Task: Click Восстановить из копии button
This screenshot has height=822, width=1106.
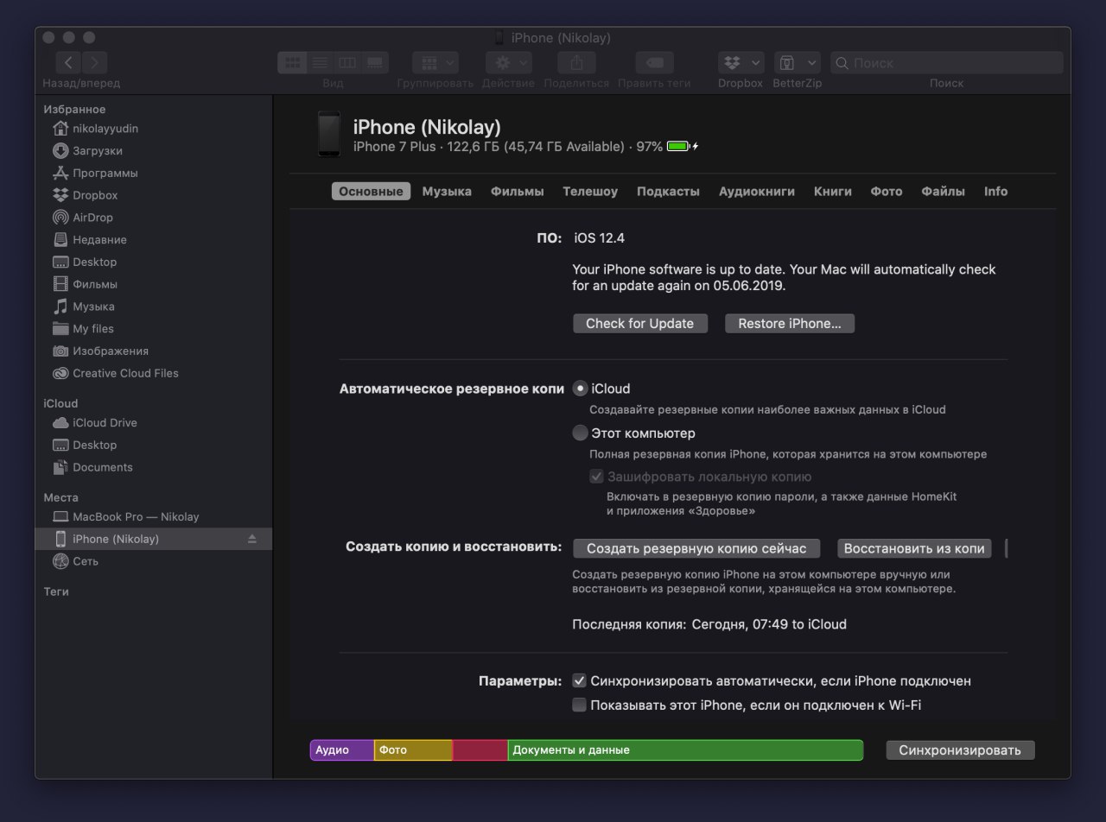Action: click(914, 548)
